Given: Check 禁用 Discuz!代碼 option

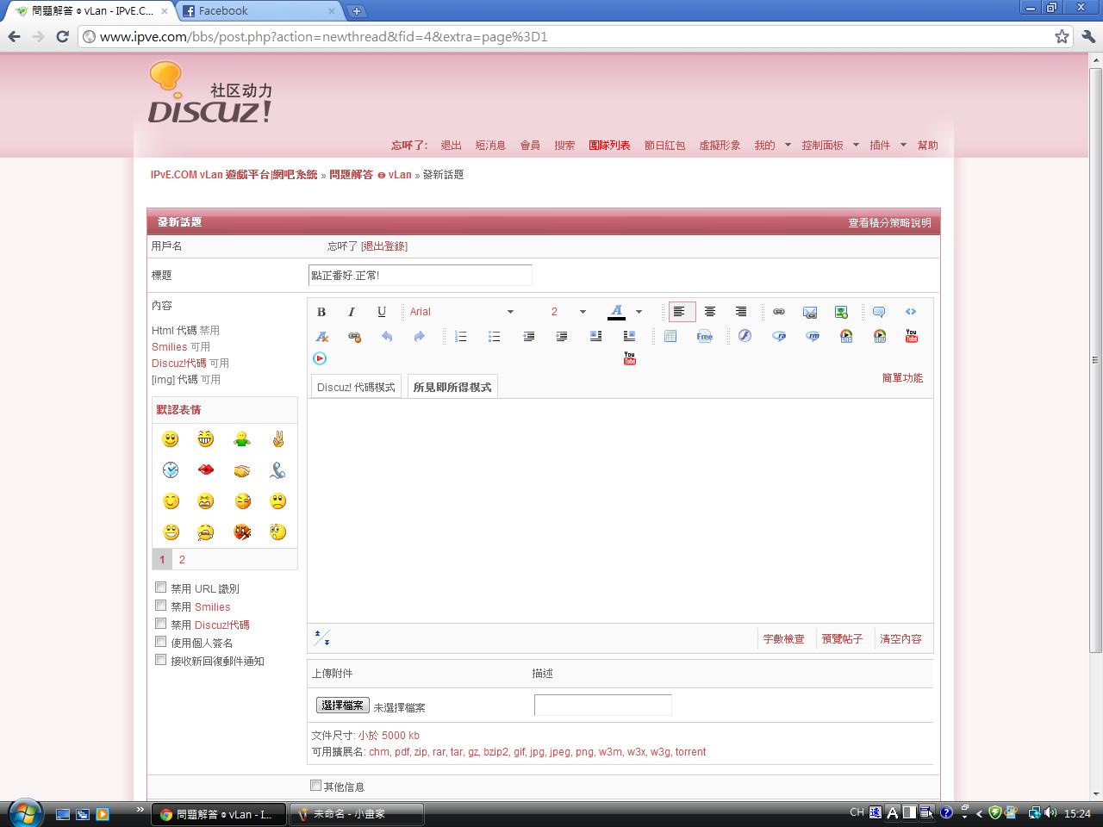Looking at the screenshot, I should click(x=160, y=624).
